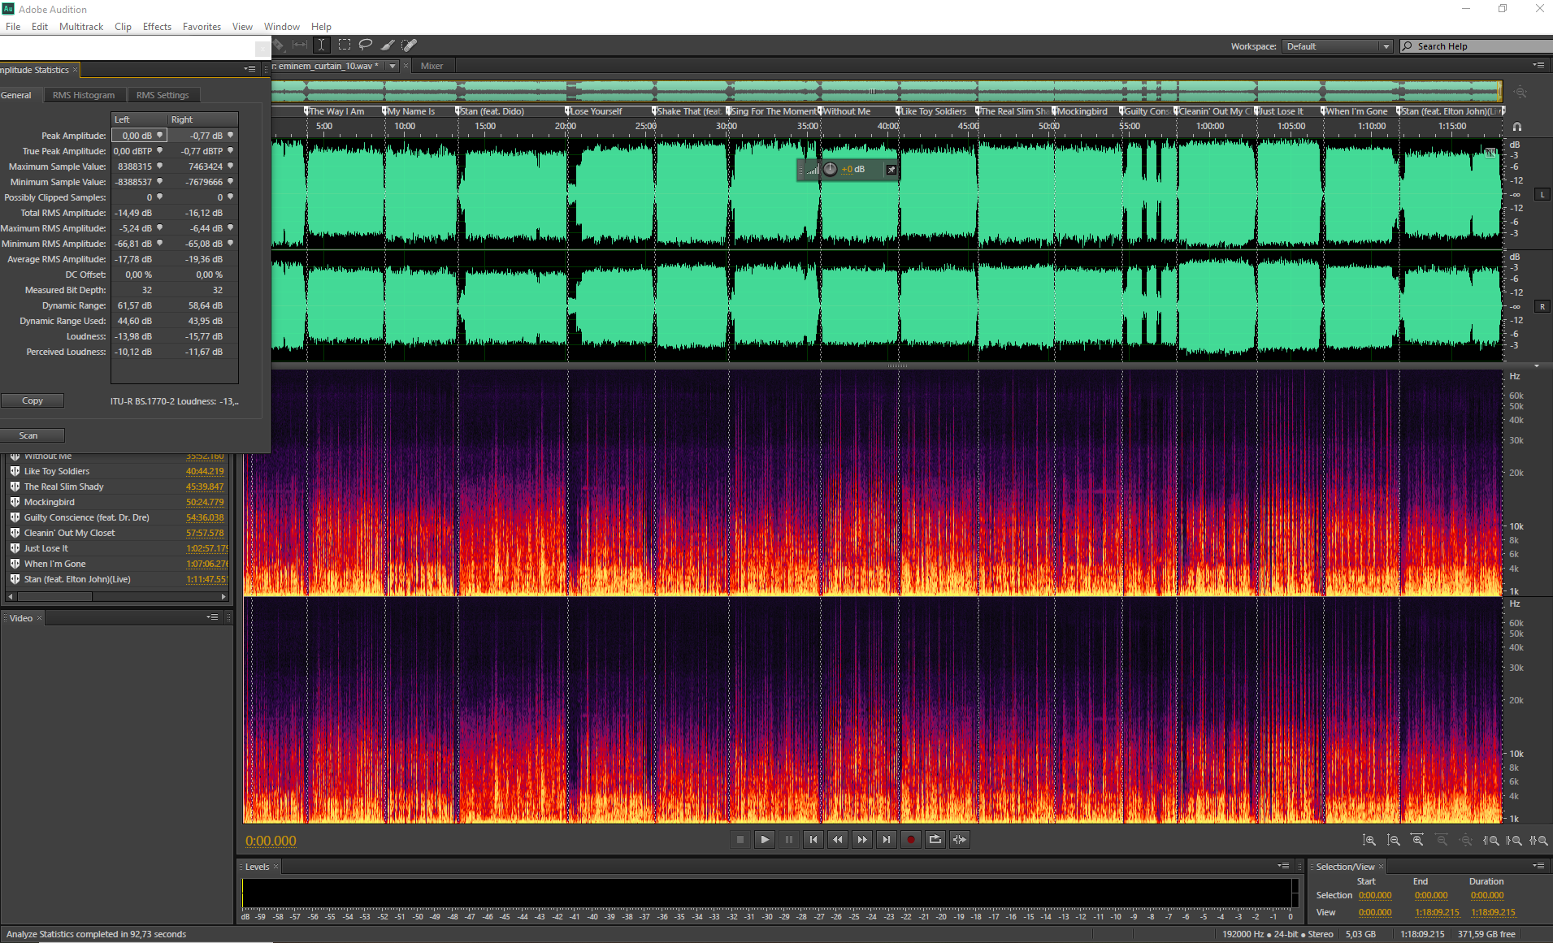Close the Amplitude Statistics panel tab
The height and width of the screenshot is (943, 1553).
[76, 70]
